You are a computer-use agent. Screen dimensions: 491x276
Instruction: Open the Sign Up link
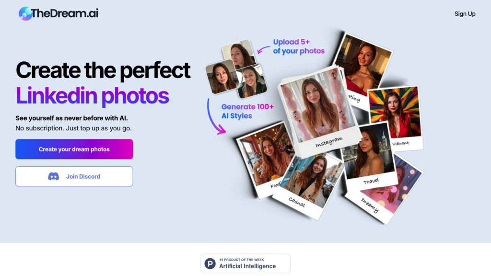click(x=465, y=14)
